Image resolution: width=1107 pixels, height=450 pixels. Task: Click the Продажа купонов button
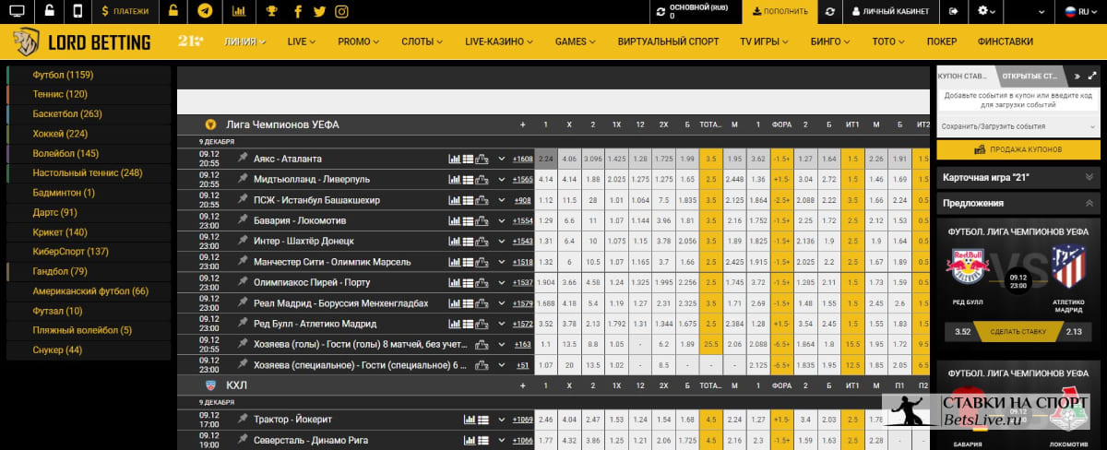(1018, 149)
